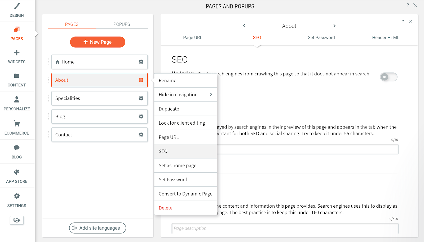Click the site preview eye icon
This screenshot has height=242, width=424.
(x=17, y=220)
